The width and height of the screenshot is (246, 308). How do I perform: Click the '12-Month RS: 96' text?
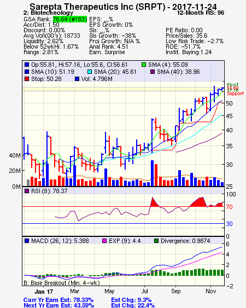(x=201, y=13)
